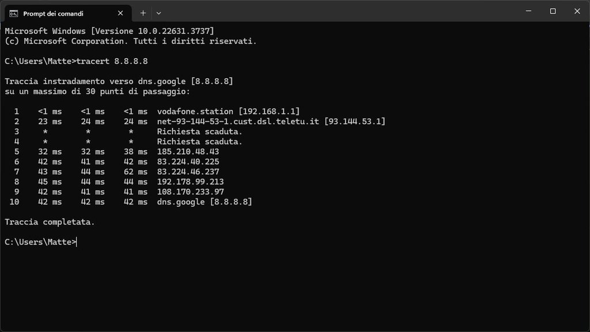Open a new tab with the plus icon
This screenshot has height=332, width=590.
(x=143, y=13)
